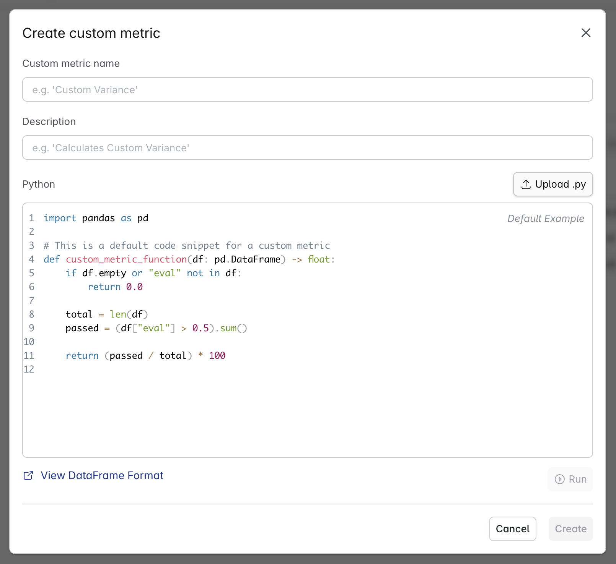The width and height of the screenshot is (616, 564).
Task: Click the final return statement line
Action: (x=145, y=356)
